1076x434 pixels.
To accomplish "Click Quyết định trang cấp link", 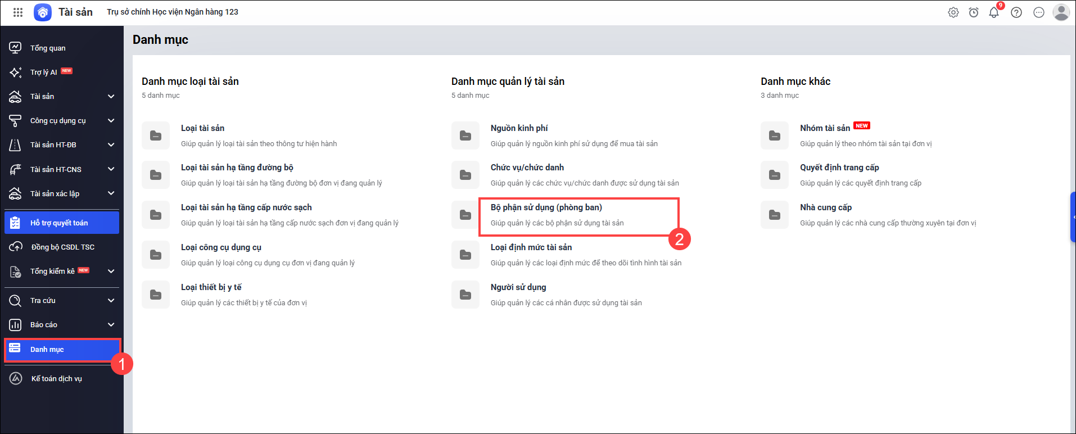I will pos(839,168).
